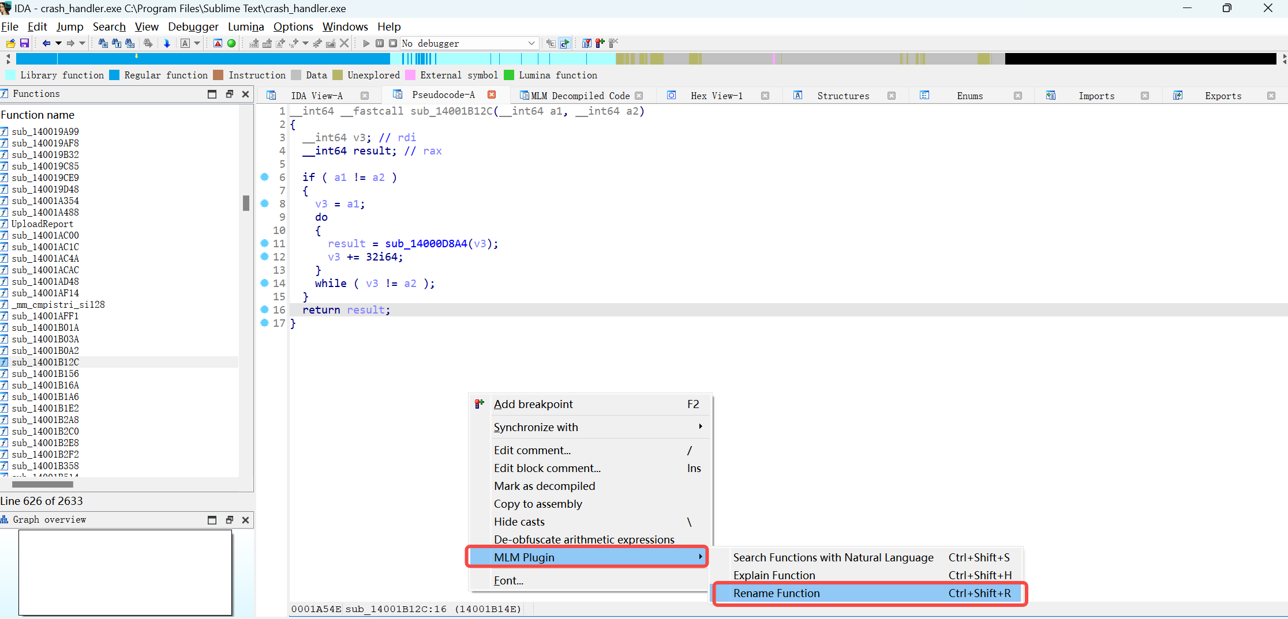Click the Function name column header

click(38, 115)
